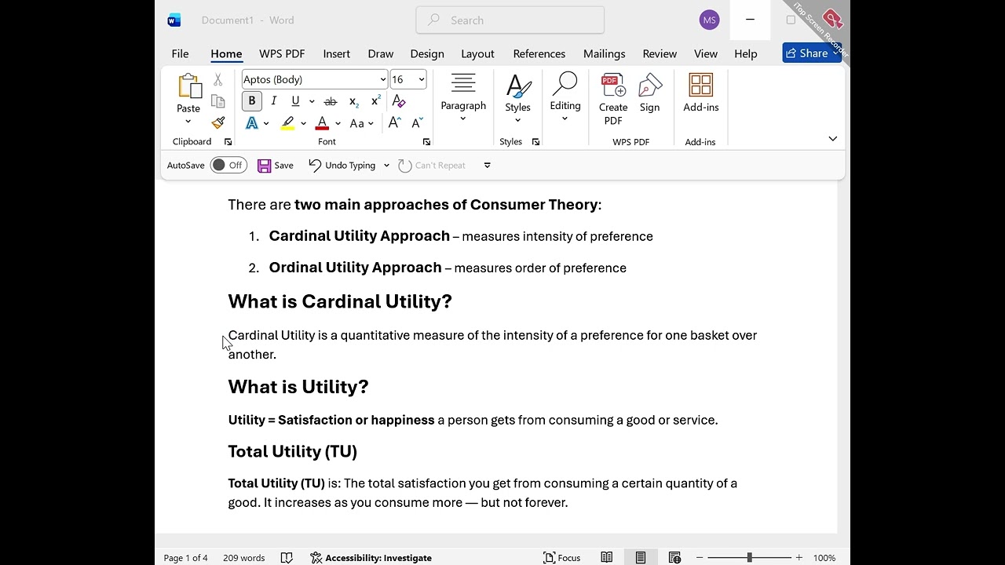Toggle Focus mode in status bar

562,558
